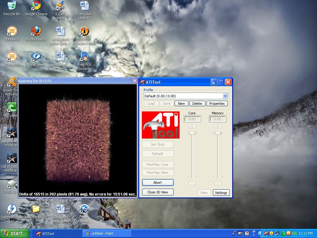Launch Google Chrome from the desktop
The image size is (317, 238).
[x=36, y=8]
